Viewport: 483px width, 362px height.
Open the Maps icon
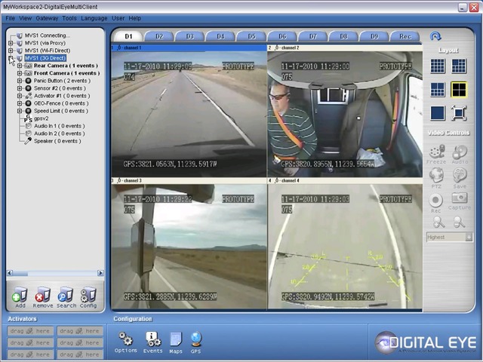[176, 342]
